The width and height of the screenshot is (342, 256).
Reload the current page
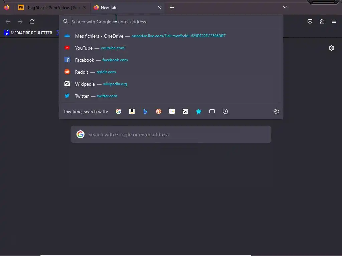(x=32, y=22)
